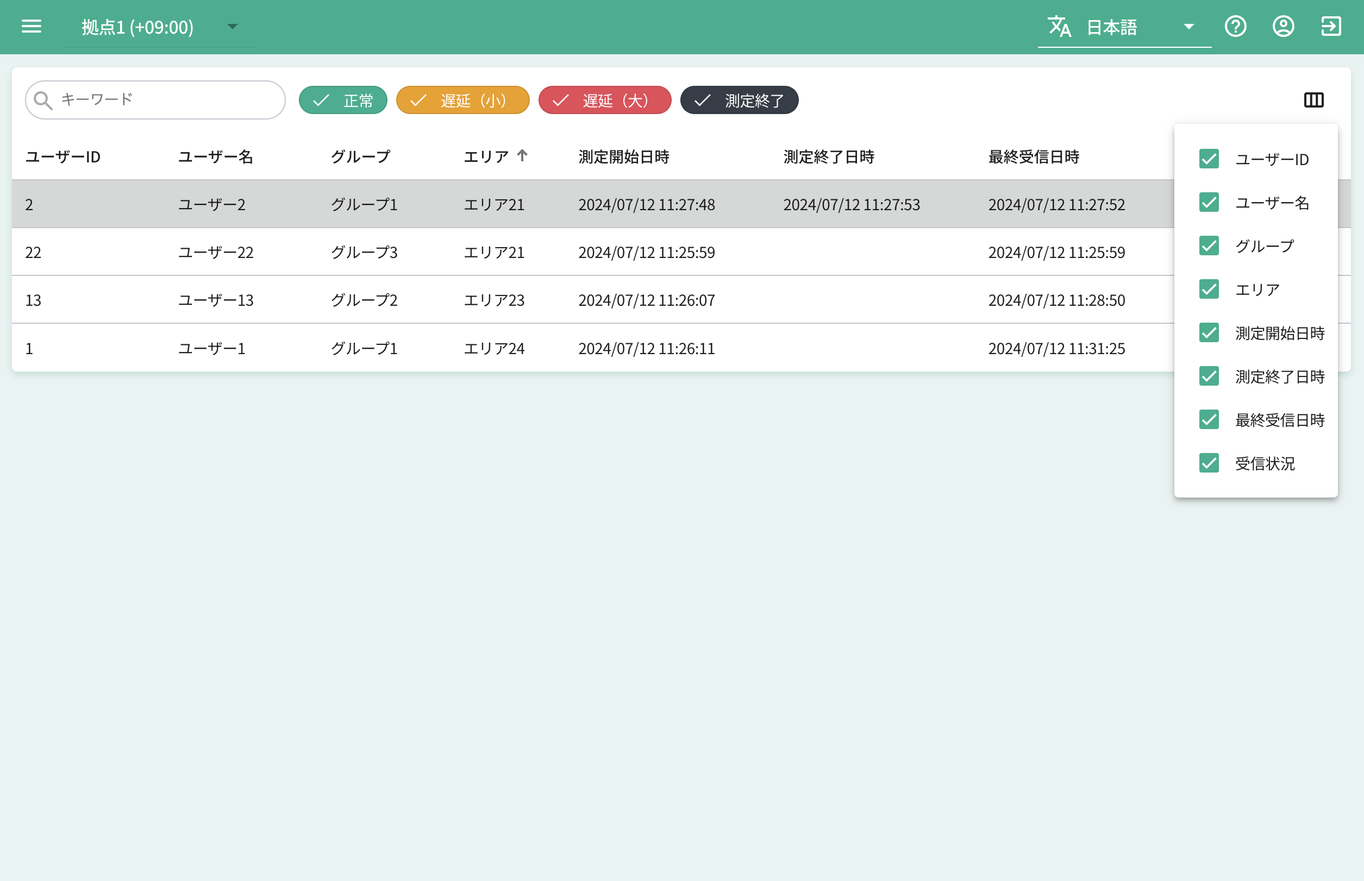Disable the 測定終了日時 column checkbox
Screen dimensions: 1364x881
tap(1209, 376)
